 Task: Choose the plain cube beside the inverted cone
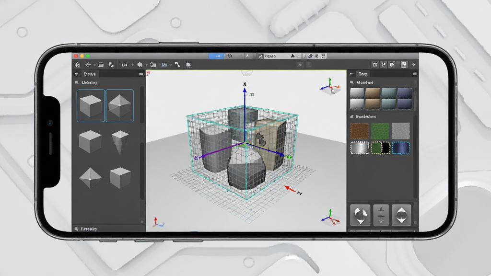click(x=90, y=142)
